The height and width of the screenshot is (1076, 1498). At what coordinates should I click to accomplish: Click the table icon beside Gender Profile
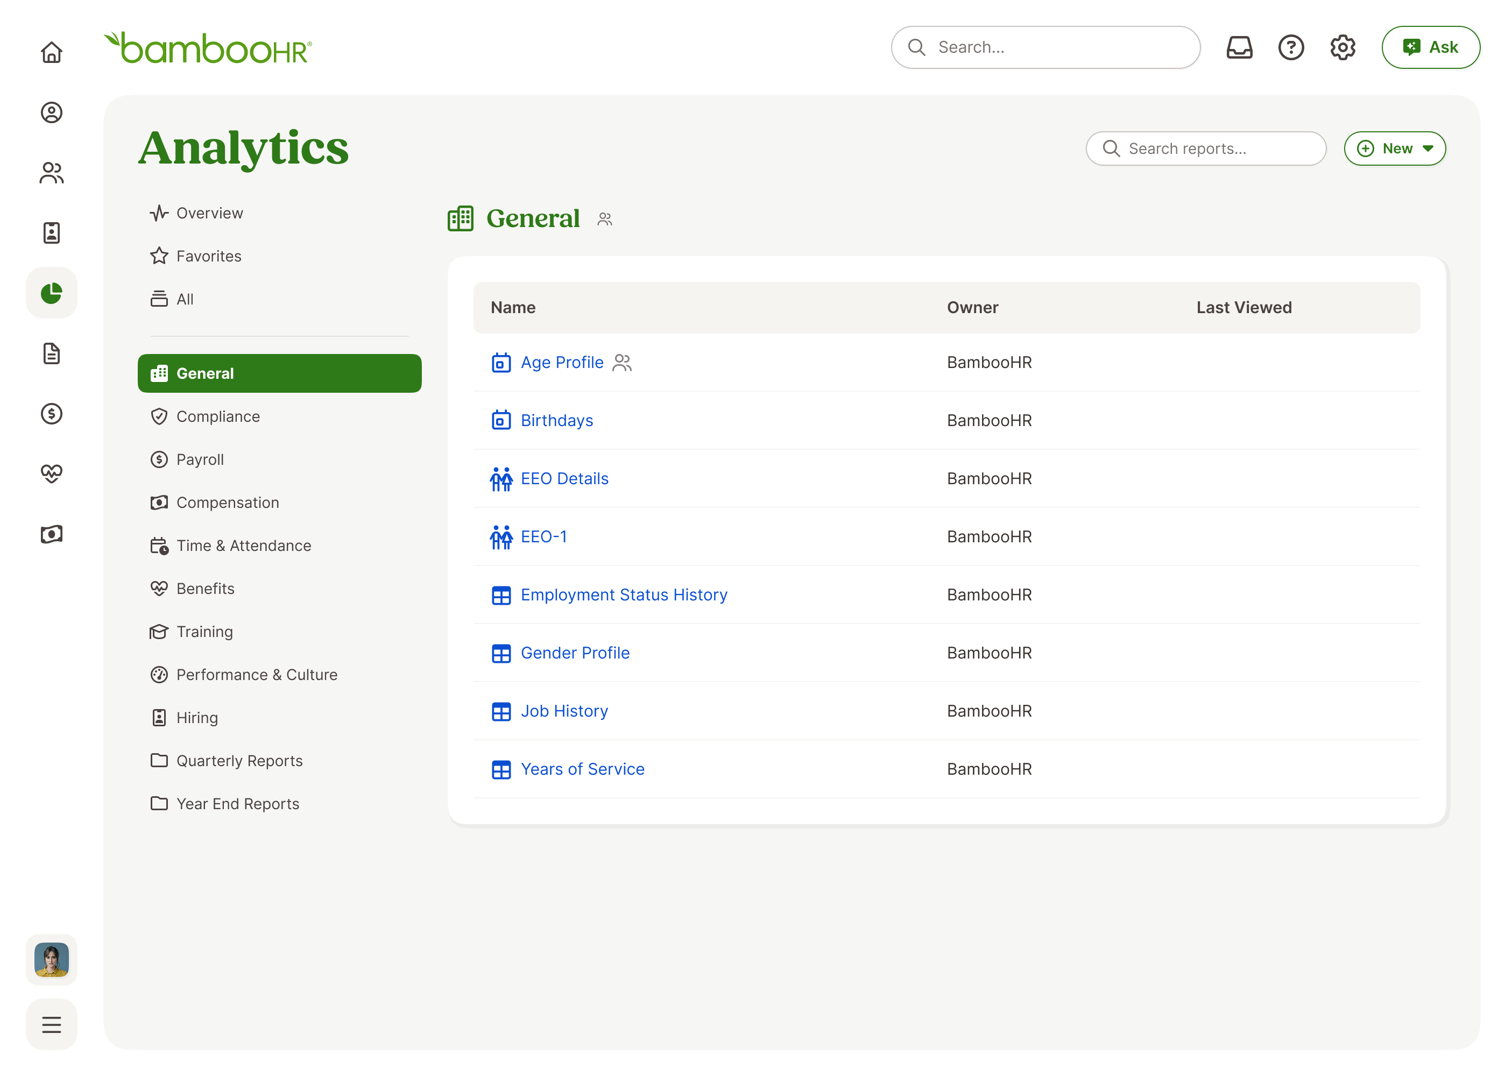click(501, 653)
